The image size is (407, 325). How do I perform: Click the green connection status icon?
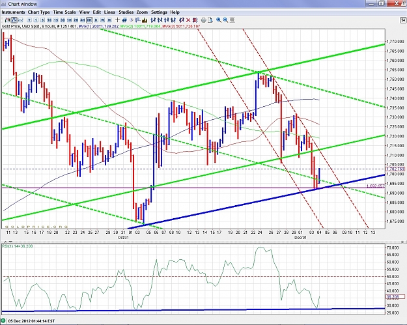click(4, 321)
